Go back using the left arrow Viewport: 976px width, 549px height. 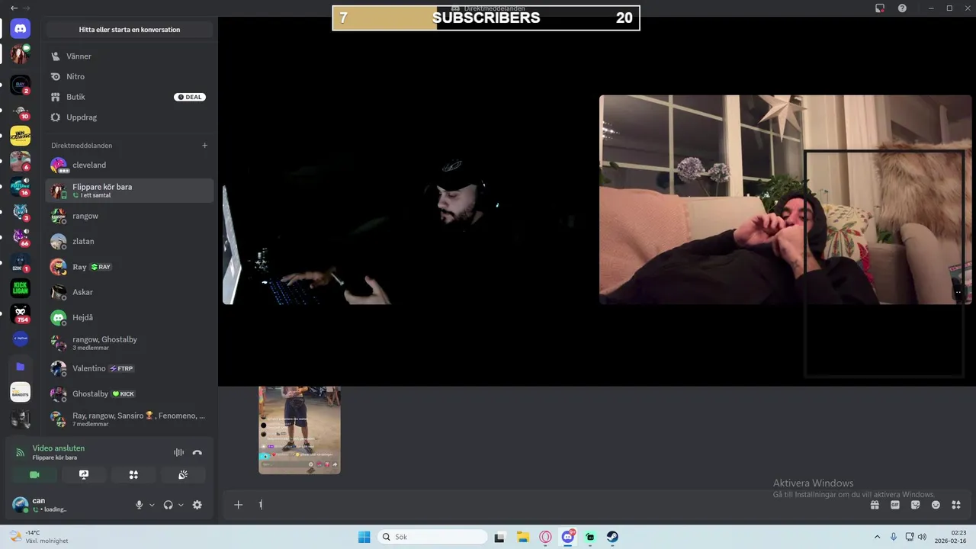point(14,8)
